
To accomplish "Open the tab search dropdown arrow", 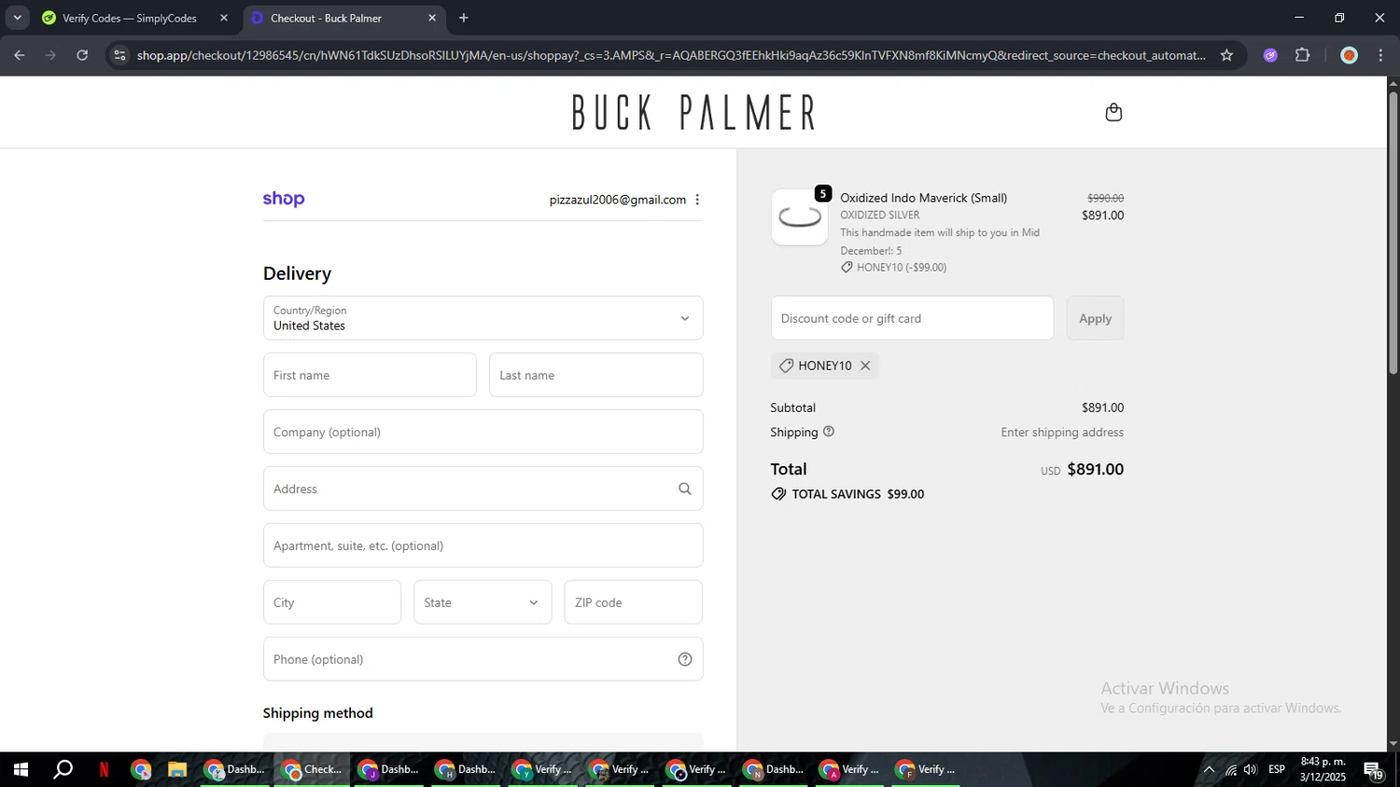I will coord(17,18).
